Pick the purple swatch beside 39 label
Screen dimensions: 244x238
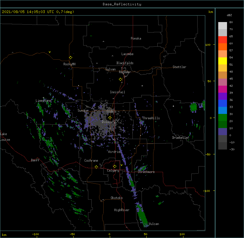(x=222, y=96)
